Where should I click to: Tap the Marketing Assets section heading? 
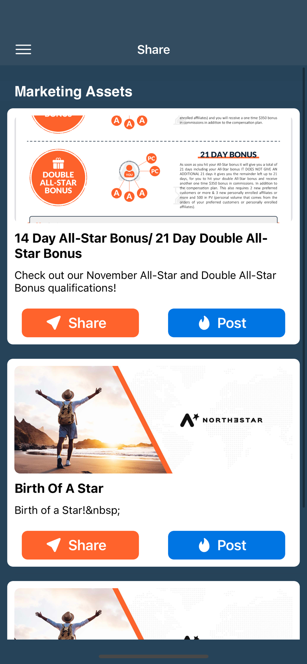(73, 91)
